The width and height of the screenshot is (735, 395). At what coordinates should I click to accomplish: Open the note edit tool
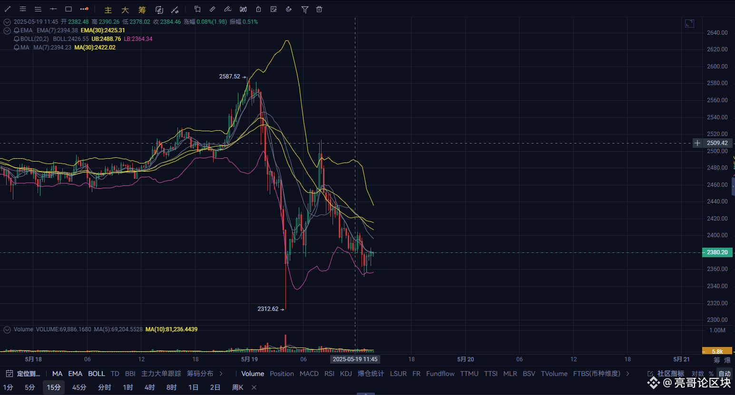coord(274,9)
